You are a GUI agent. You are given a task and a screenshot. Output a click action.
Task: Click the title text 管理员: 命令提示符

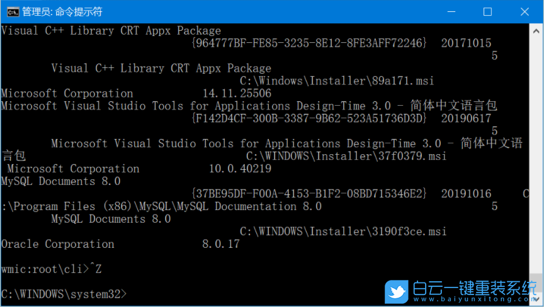[x=62, y=11]
